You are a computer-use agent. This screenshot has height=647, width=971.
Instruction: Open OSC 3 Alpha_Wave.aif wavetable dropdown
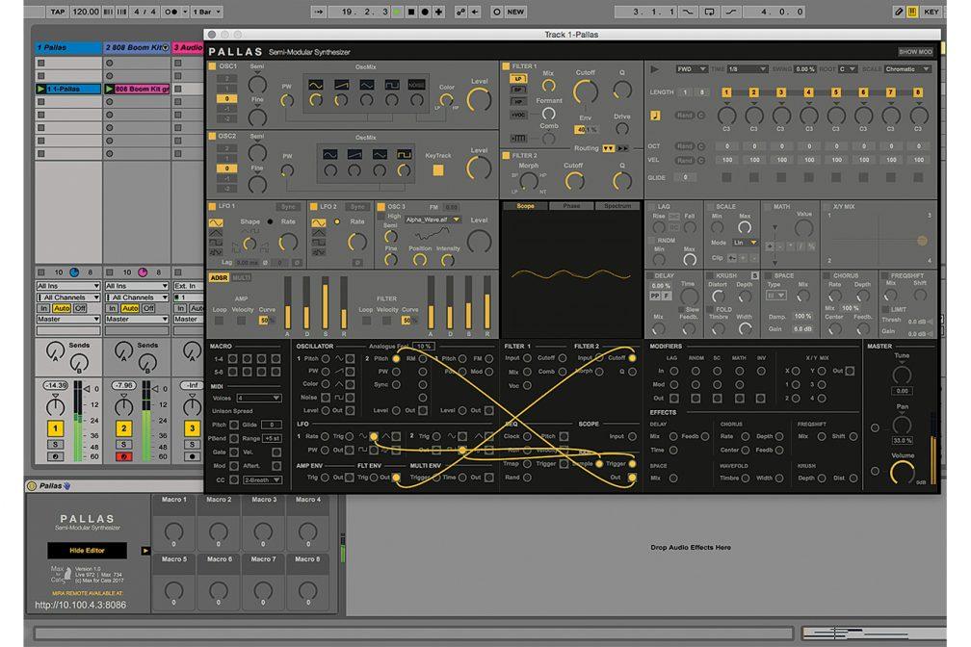tap(433, 220)
